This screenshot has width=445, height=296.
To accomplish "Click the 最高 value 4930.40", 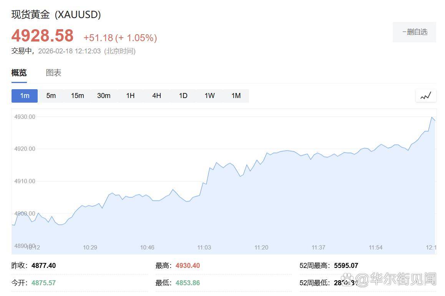I will click(188, 266).
